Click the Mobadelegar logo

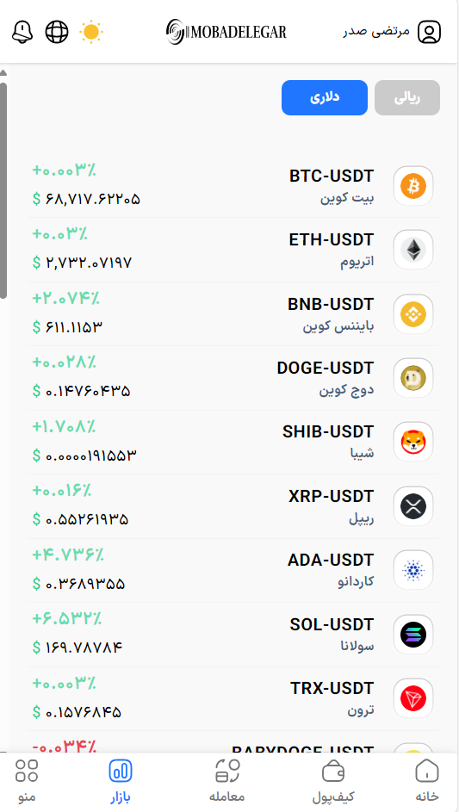[x=226, y=32]
